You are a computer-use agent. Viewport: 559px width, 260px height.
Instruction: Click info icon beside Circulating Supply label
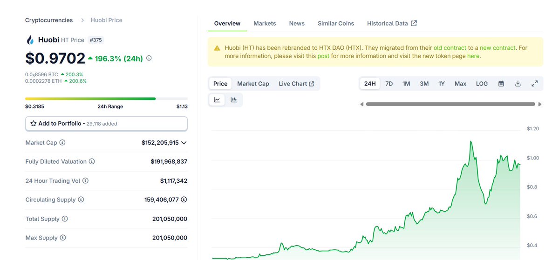[x=81, y=200]
